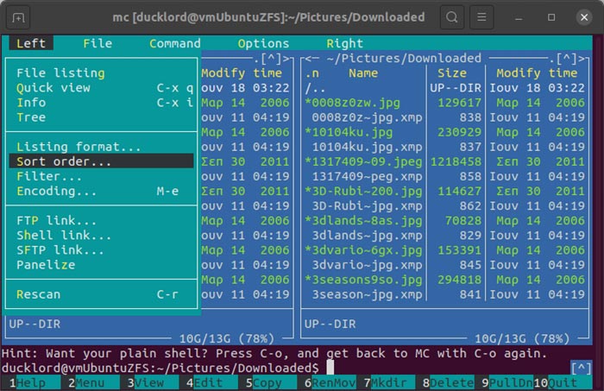Select file *3D-Rubi~200.jpg

(365, 191)
